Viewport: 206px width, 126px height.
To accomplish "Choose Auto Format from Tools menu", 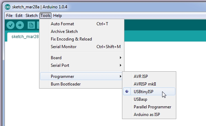I will click(x=82, y=24).
